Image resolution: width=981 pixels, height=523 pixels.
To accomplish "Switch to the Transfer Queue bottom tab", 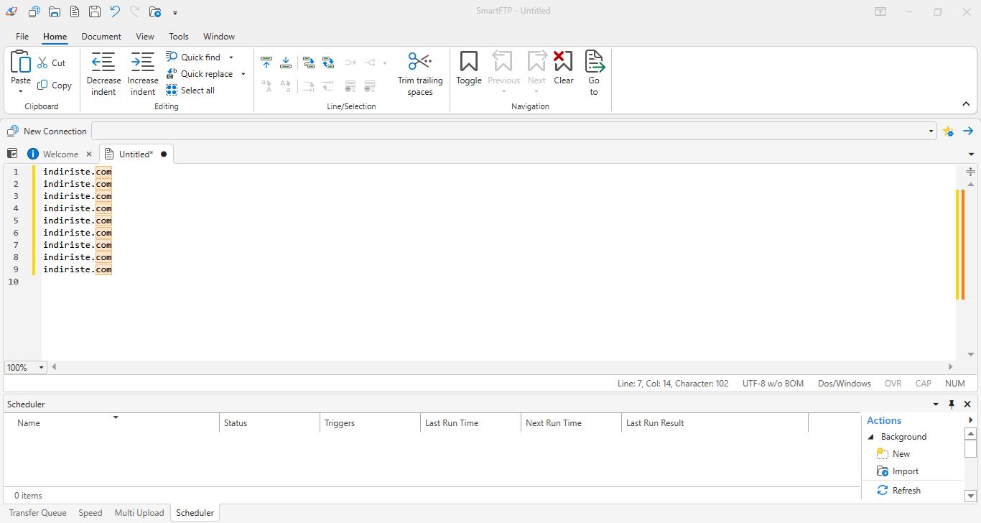I will point(37,513).
